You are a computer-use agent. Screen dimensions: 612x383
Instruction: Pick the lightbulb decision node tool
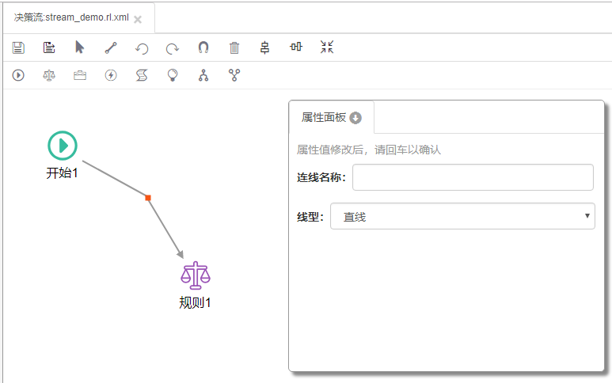(173, 75)
